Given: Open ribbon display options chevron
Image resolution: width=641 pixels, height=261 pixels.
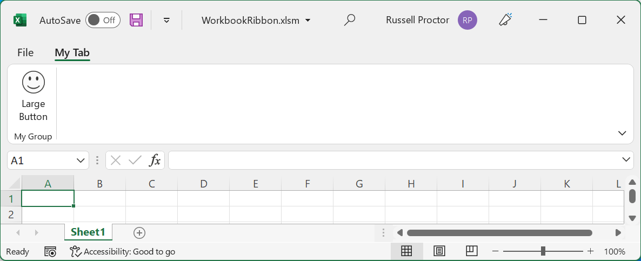Looking at the screenshot, I should click(x=622, y=133).
